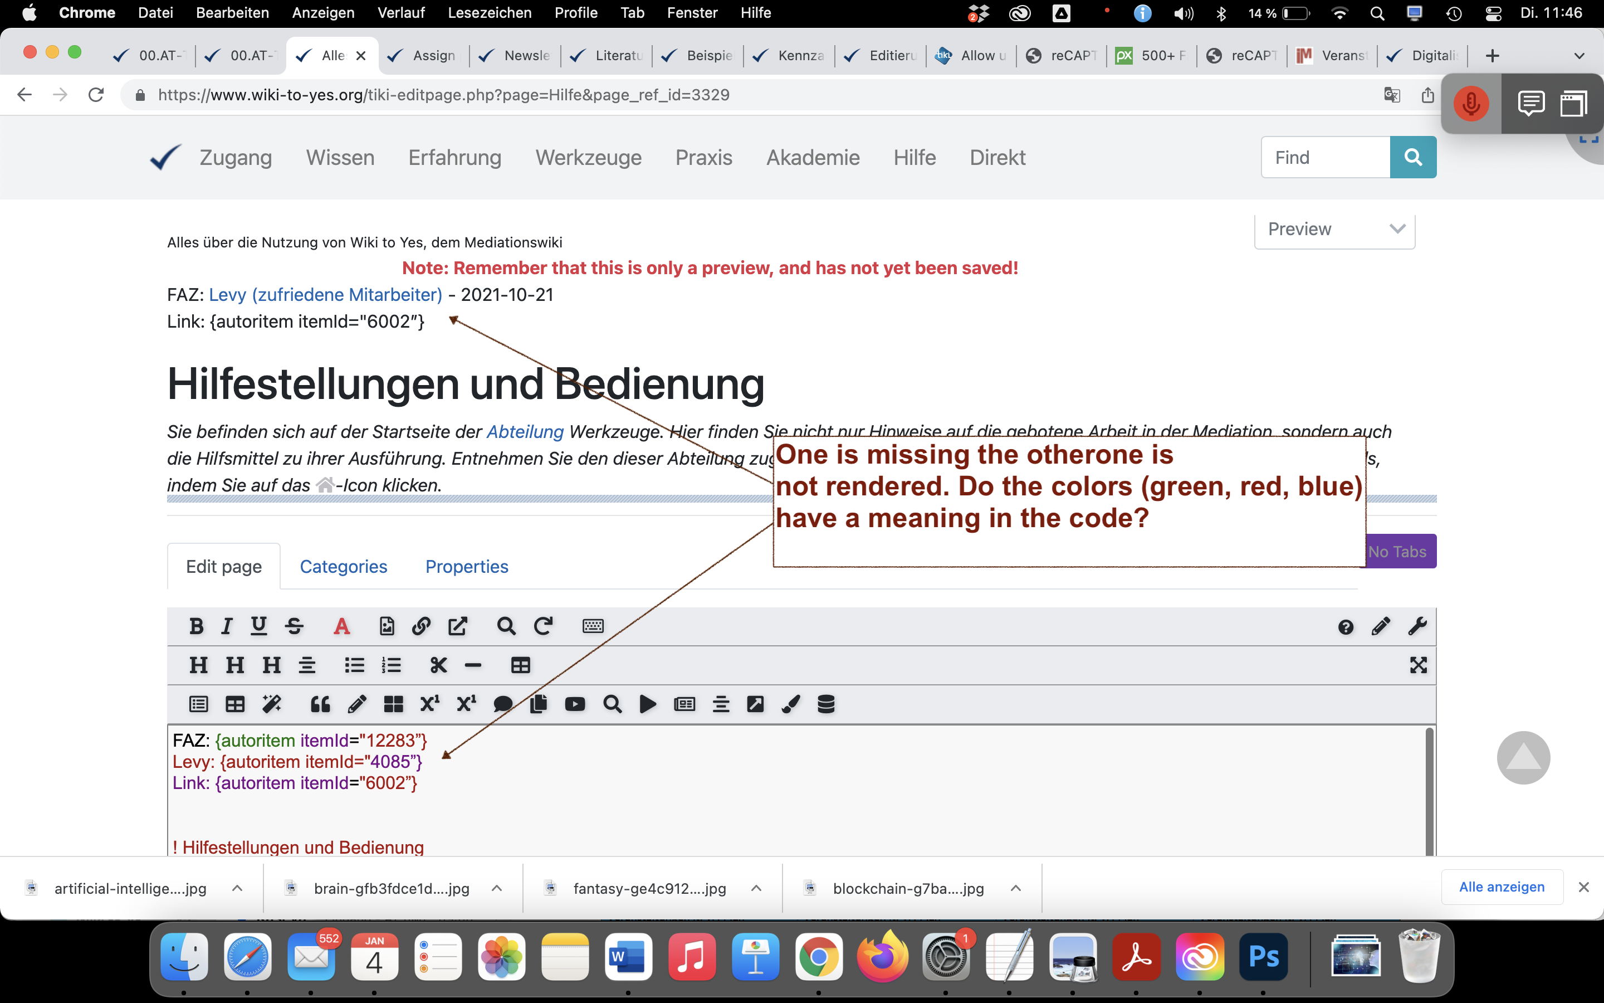The image size is (1604, 1003).
Task: Open blockchain download item chevron menu
Action: coord(1015,888)
